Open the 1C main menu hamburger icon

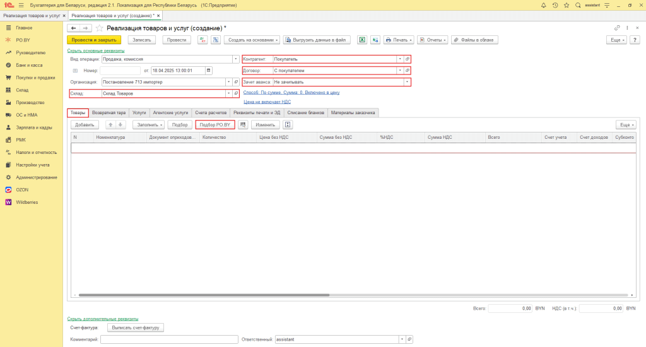tap(21, 5)
